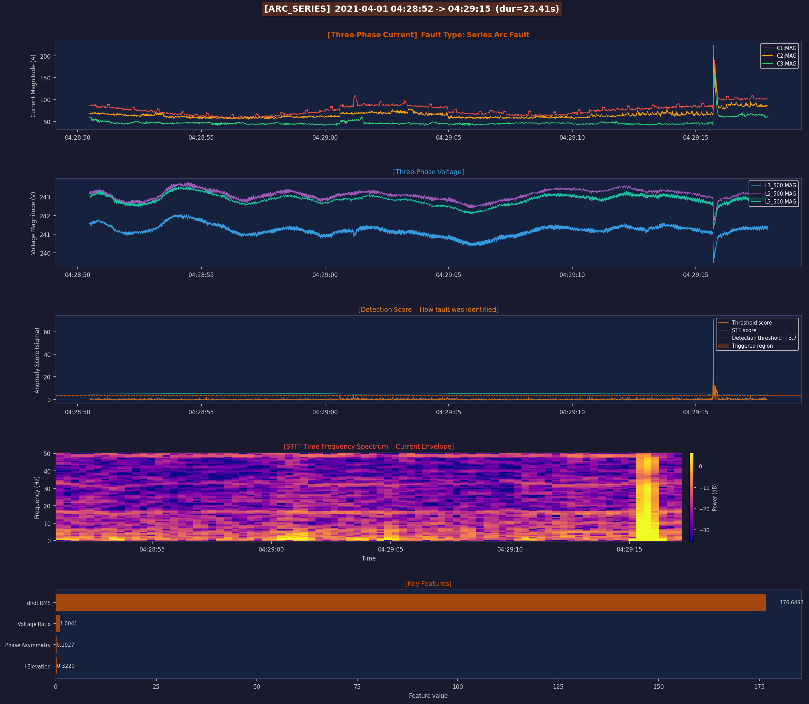Click the Phase Asymmetry axis label
This screenshot has width=809, height=704.
point(28,645)
